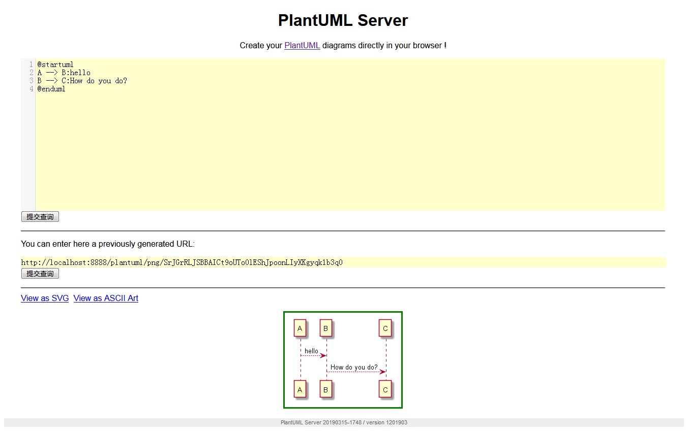The width and height of the screenshot is (686, 433).
Task: Place cursor on the 'A --> B:hello' line
Action: coord(64,73)
